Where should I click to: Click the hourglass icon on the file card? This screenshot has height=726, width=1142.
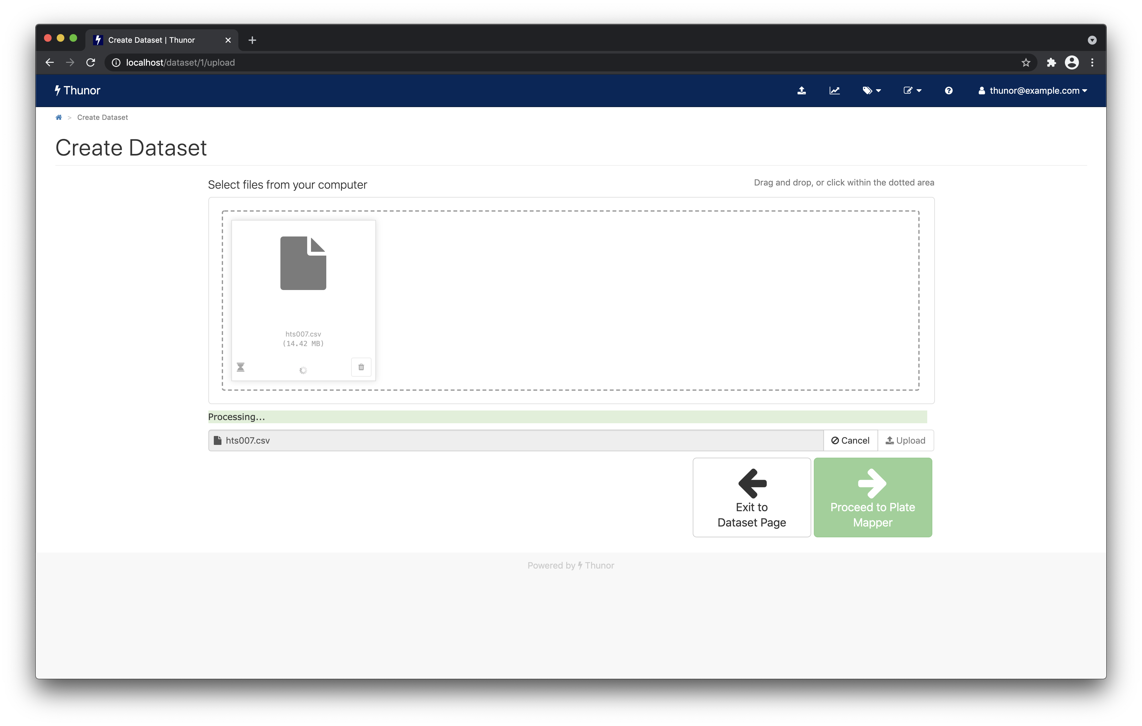click(x=241, y=367)
